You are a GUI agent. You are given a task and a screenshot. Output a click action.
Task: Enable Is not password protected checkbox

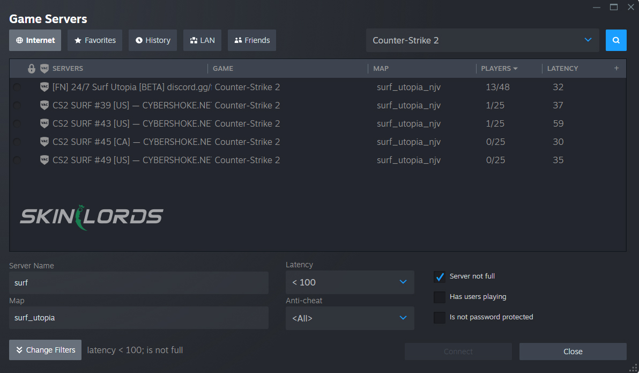[x=440, y=318]
